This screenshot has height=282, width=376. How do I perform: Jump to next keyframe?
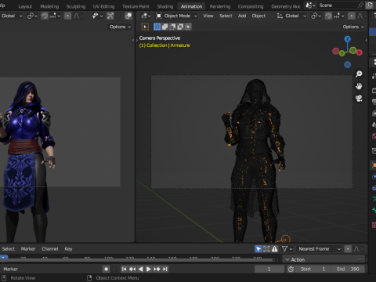pos(157,269)
